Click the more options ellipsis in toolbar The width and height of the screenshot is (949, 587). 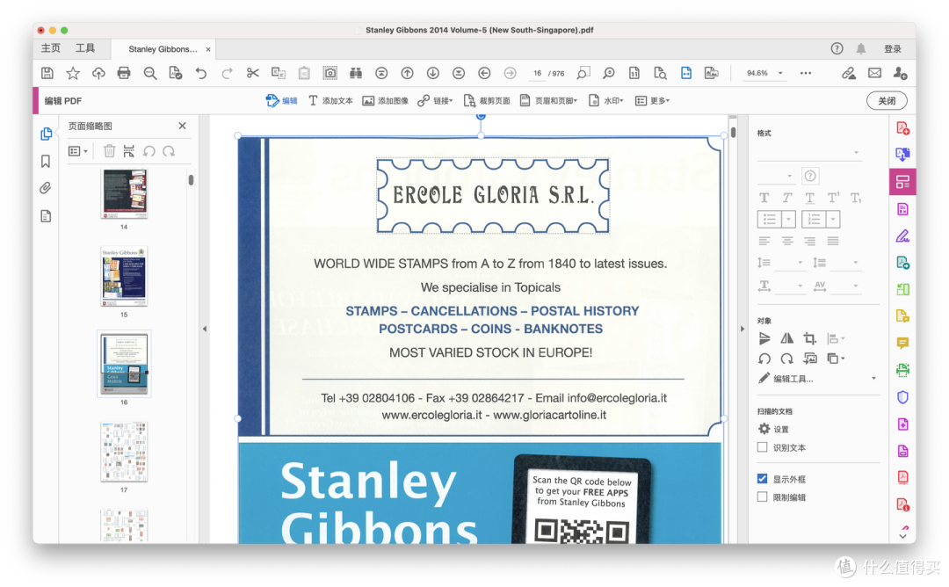pyautogui.click(x=806, y=73)
